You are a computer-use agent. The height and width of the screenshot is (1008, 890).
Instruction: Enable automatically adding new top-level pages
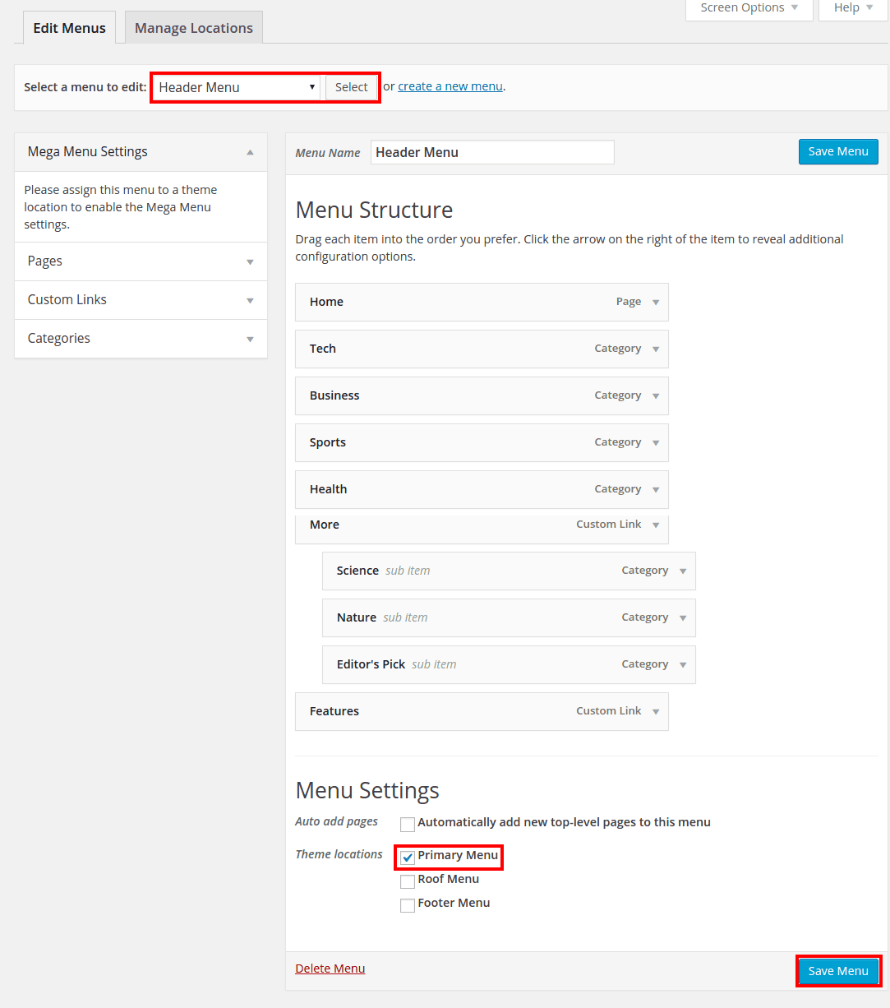[x=407, y=824]
